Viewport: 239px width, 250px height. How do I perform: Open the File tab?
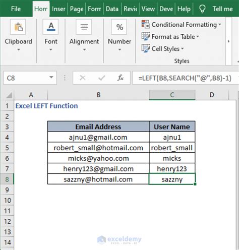tap(16, 9)
